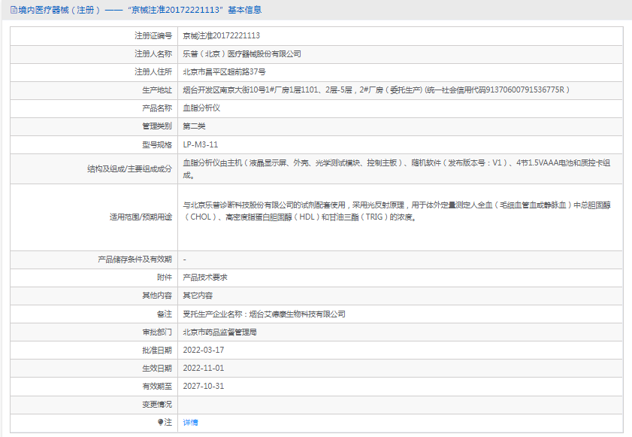
Task: Click the production address starting with 烟台开发区南京大街10号
Action: pos(376,90)
